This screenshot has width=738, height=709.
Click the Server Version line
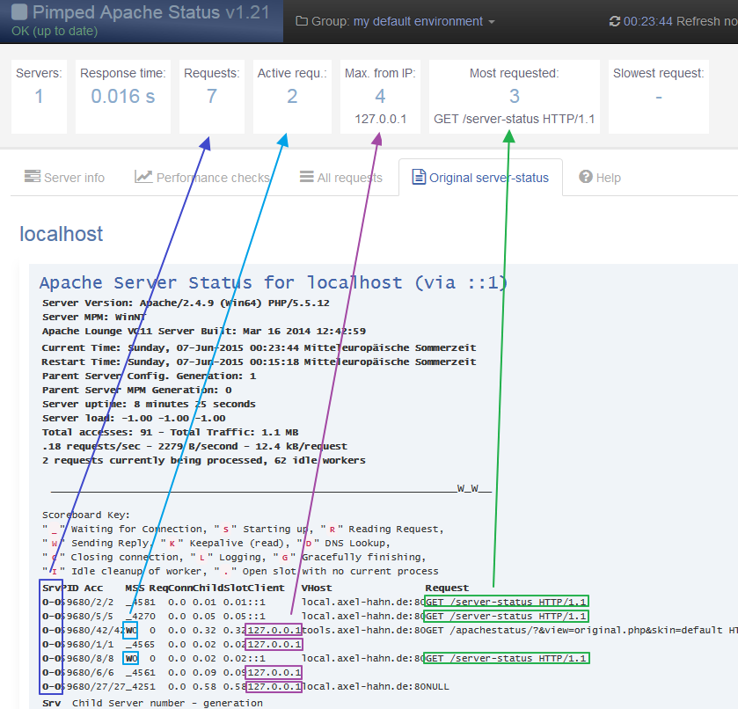pyautogui.click(x=186, y=303)
